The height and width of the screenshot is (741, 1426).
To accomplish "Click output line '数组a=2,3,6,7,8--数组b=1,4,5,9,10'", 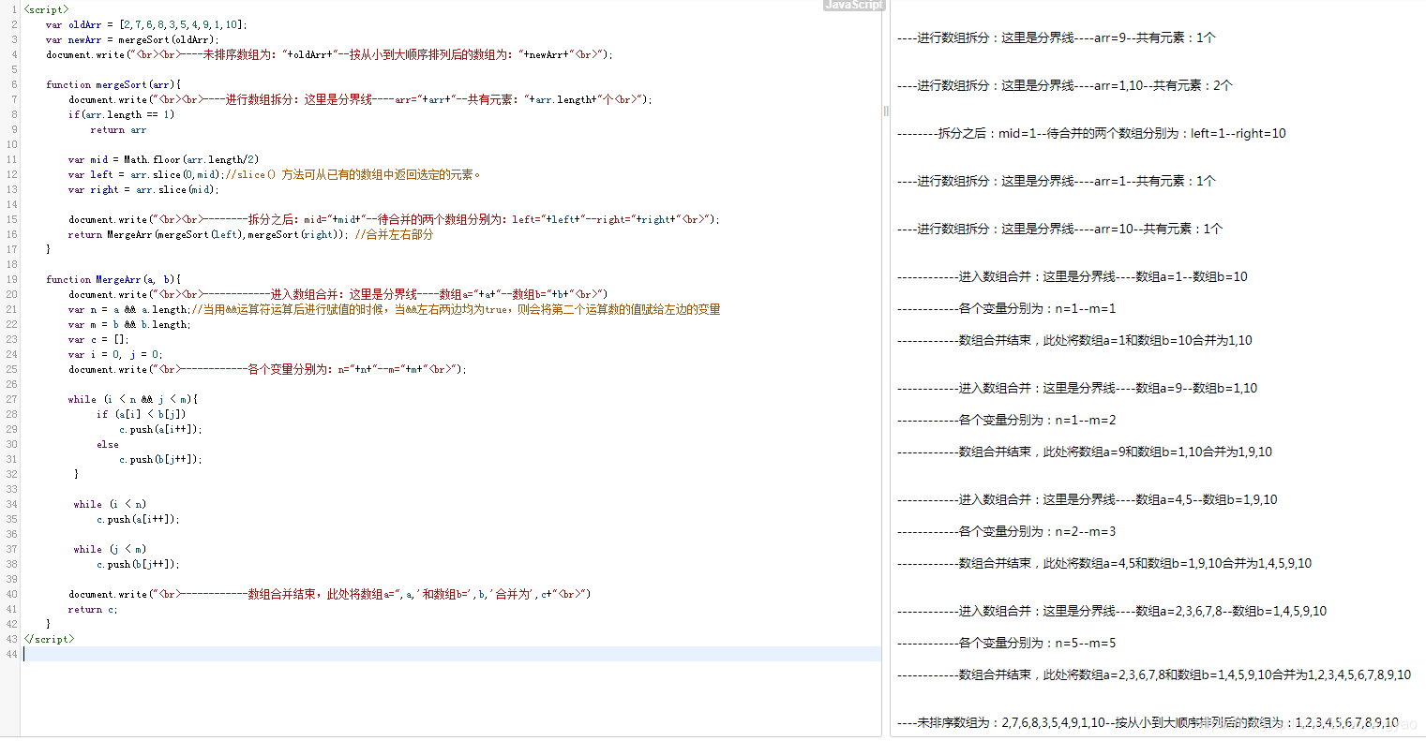I will coord(1112,611).
